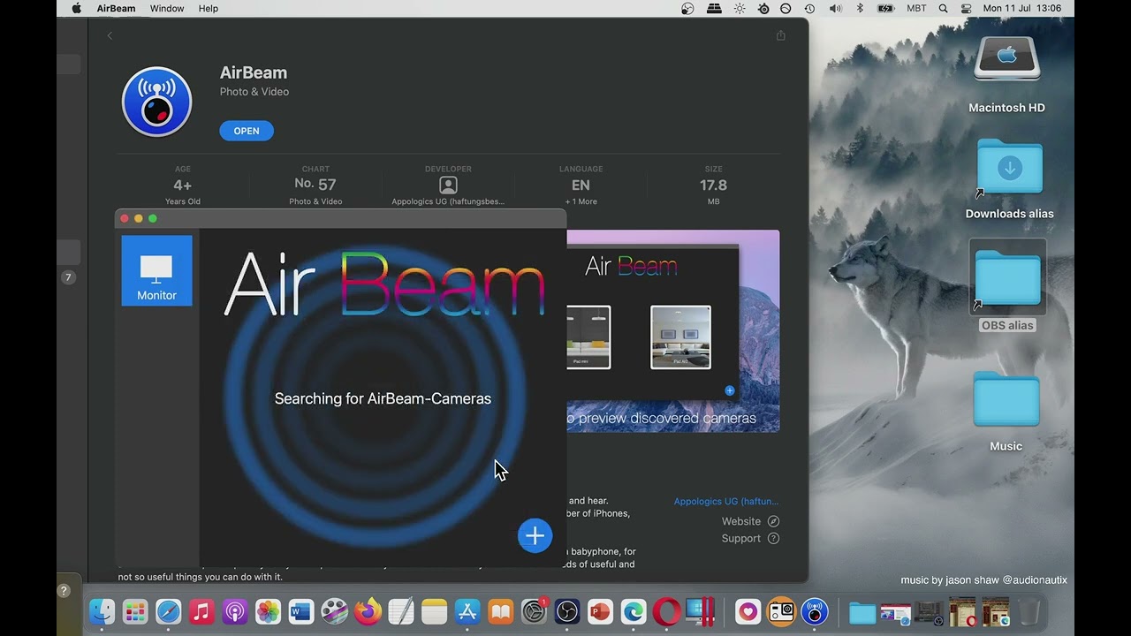Viewport: 1131px width, 636px height.
Task: Select the Monitor item in AirBeam sidebar
Action: tap(156, 270)
